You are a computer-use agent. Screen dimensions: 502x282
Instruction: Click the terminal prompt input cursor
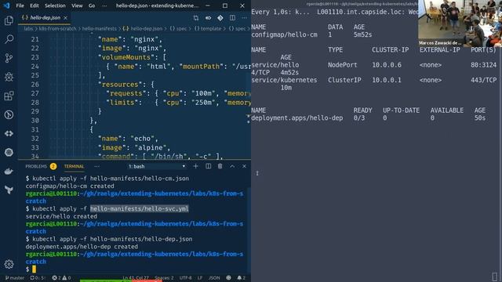(34, 269)
